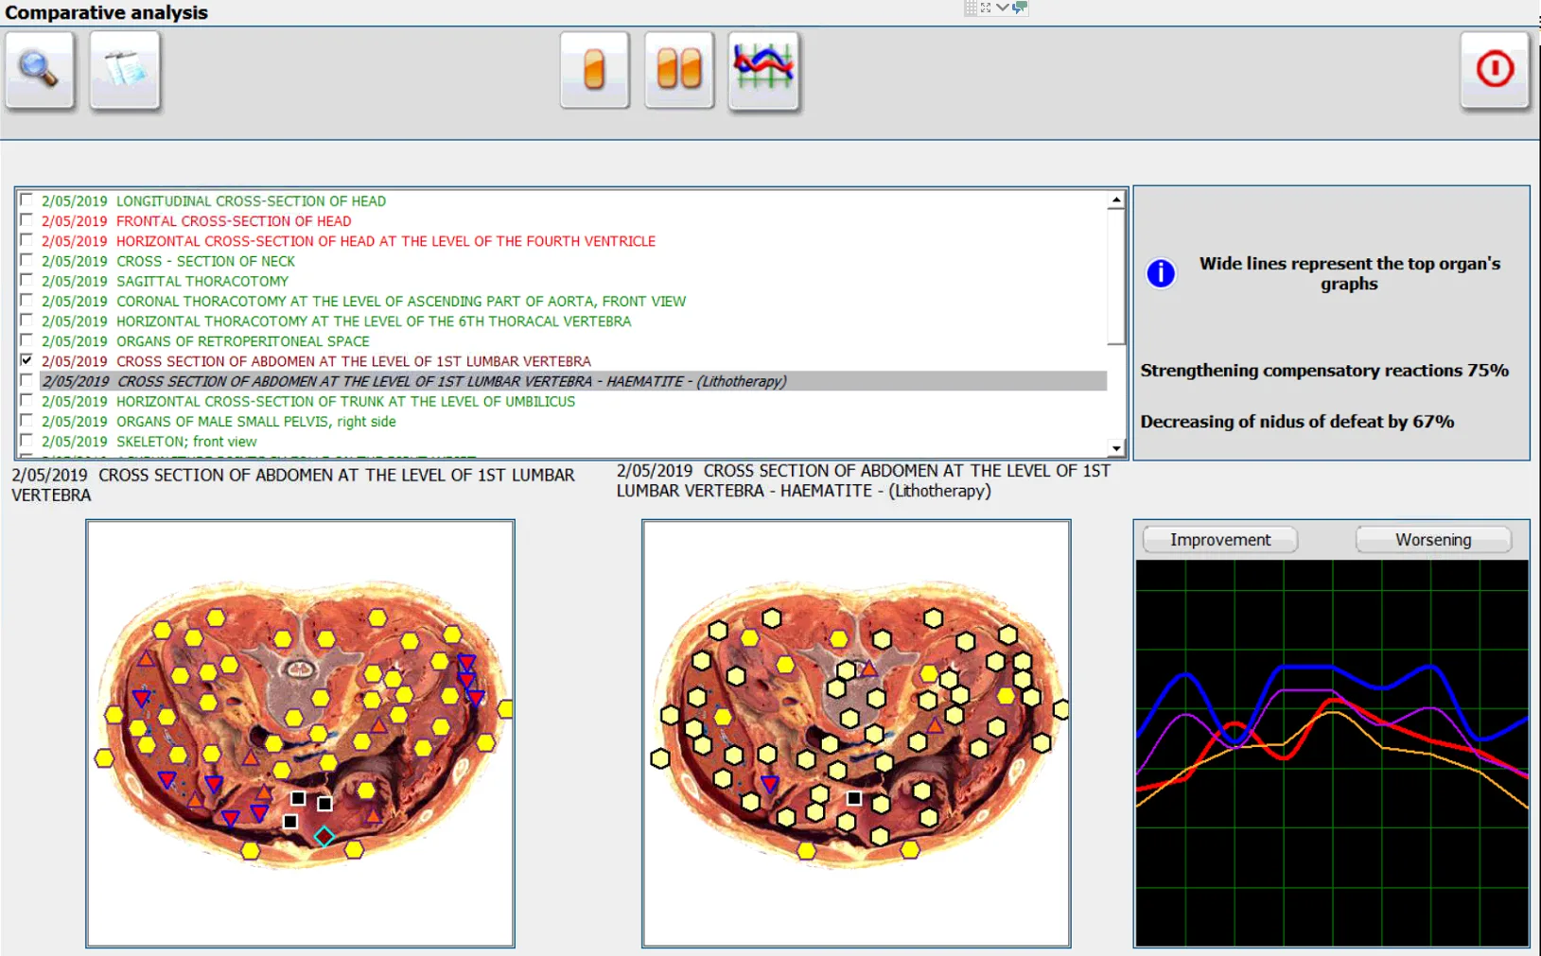Click the list scrollbar down arrow
Image resolution: width=1541 pixels, height=956 pixels.
pos(1116,448)
